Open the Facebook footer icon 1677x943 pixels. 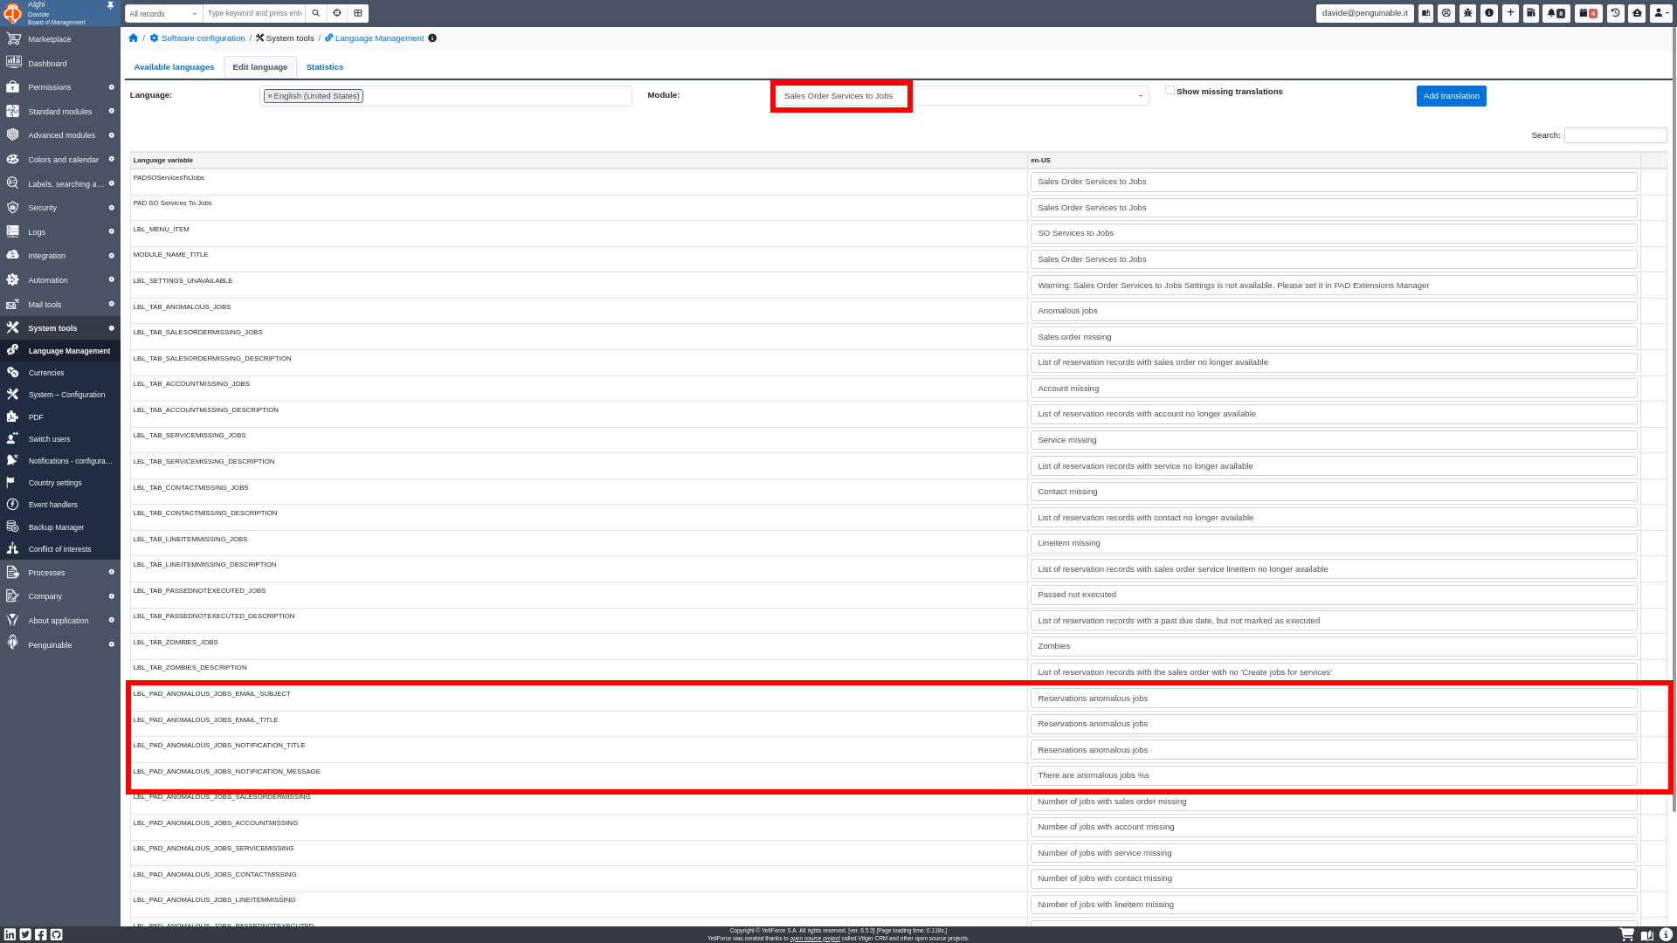point(41,934)
